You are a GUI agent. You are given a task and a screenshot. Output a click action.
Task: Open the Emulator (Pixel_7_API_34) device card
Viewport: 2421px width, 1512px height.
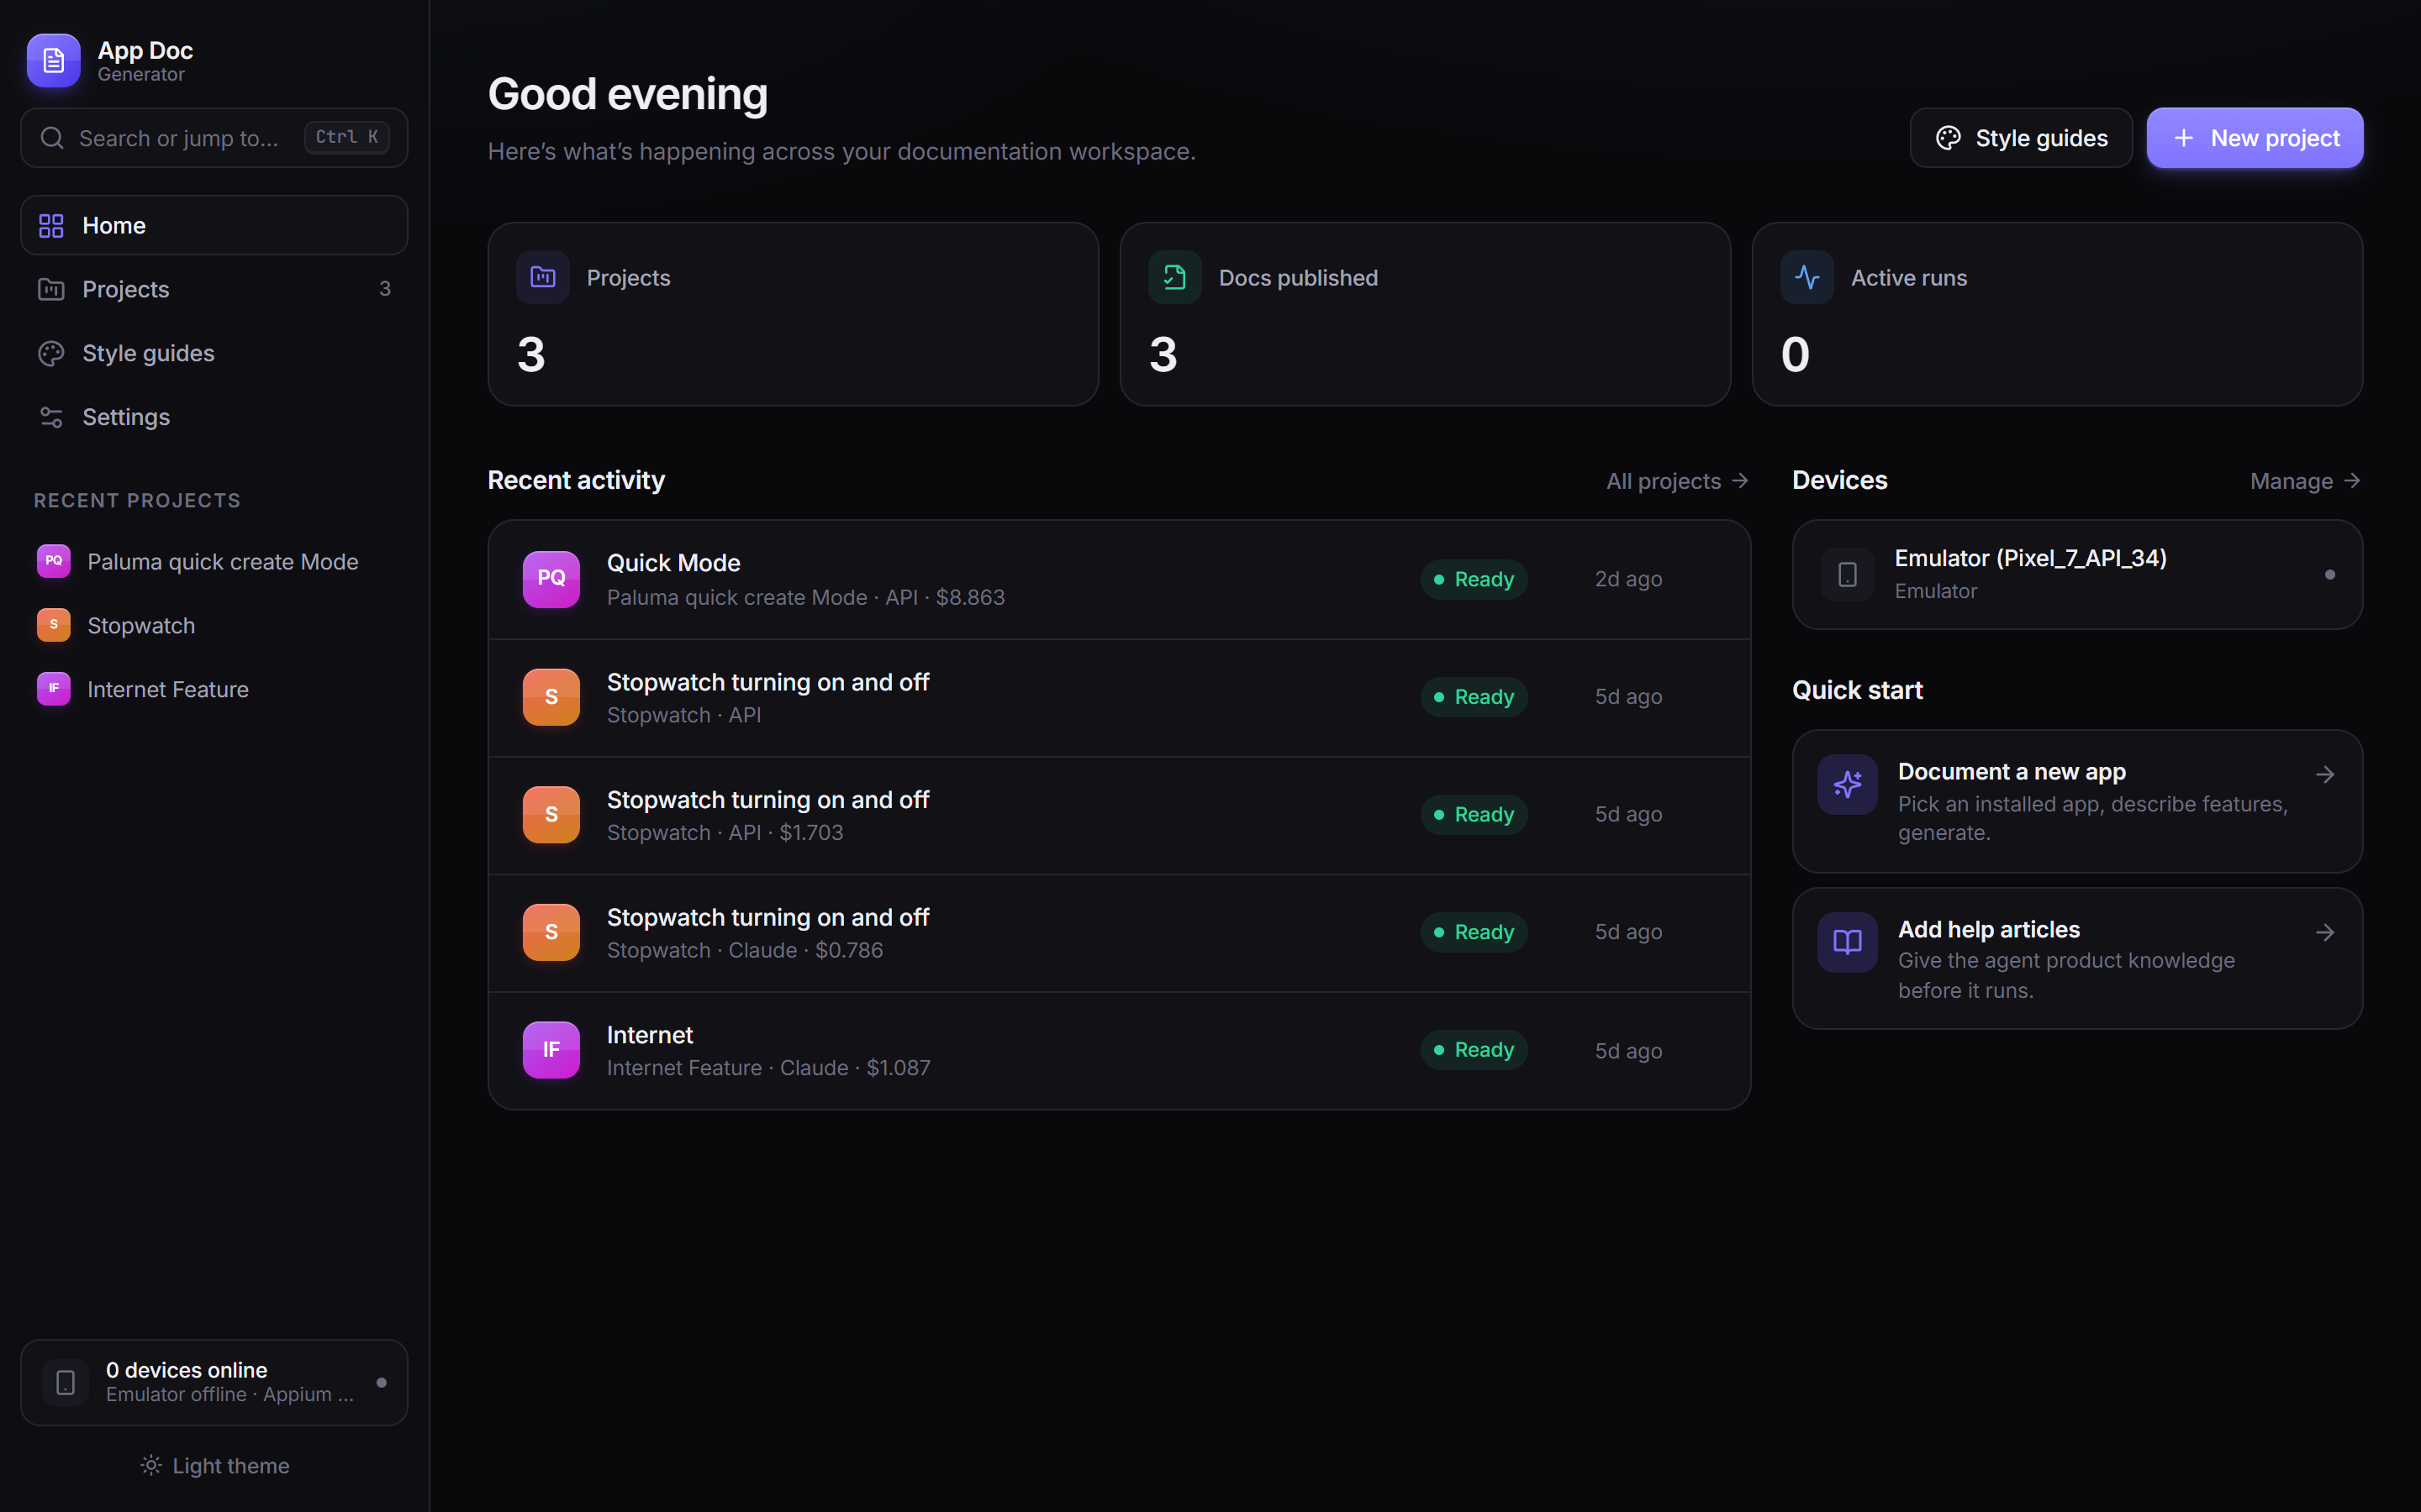2078,575
